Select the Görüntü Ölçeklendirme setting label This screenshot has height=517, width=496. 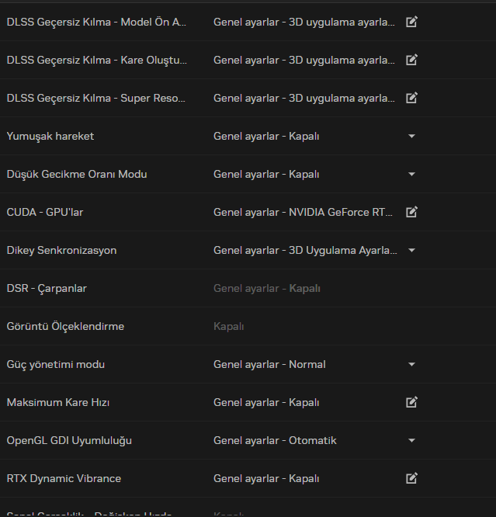pyautogui.click(x=65, y=326)
